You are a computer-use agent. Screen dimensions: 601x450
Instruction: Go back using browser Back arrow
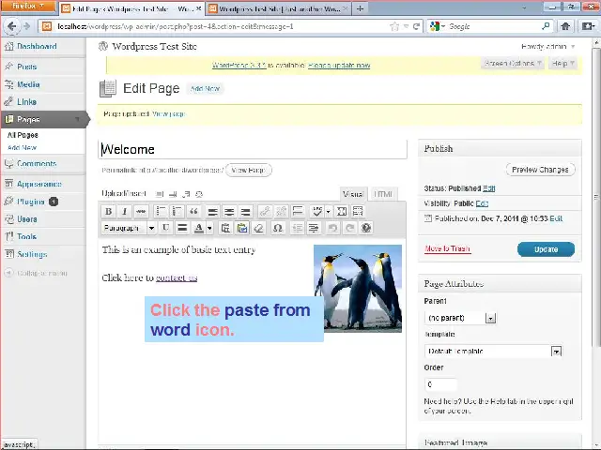click(x=11, y=26)
